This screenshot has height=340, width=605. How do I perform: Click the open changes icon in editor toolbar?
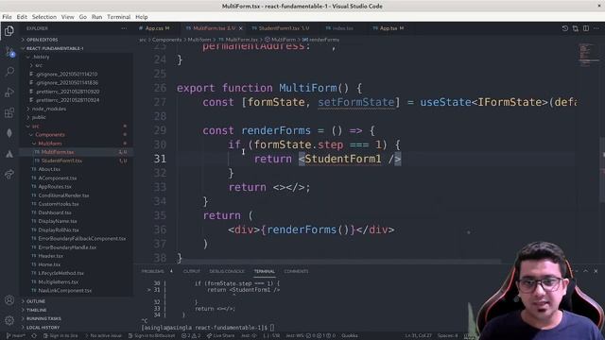tap(576, 28)
